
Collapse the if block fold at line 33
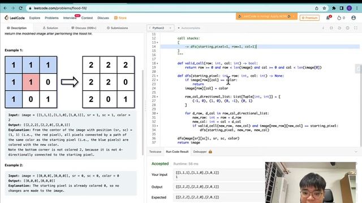[x=157, y=126]
